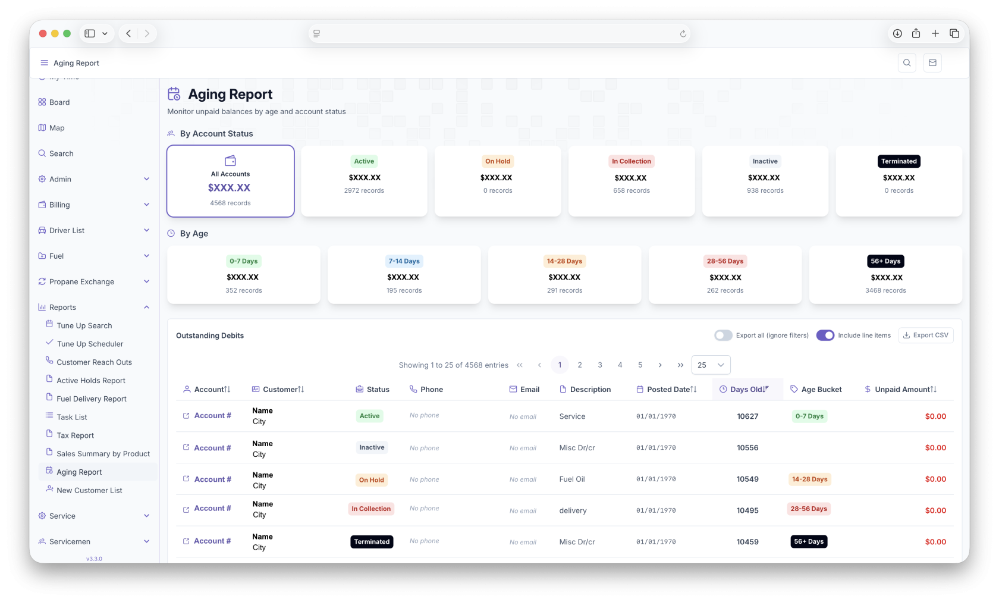The height and width of the screenshot is (602, 999).
Task: Click the browser downloads icon
Action: coord(897,33)
